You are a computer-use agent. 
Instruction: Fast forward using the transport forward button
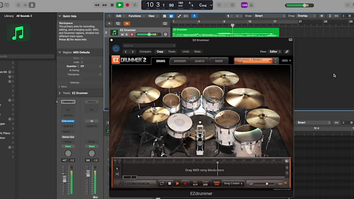(105, 5)
